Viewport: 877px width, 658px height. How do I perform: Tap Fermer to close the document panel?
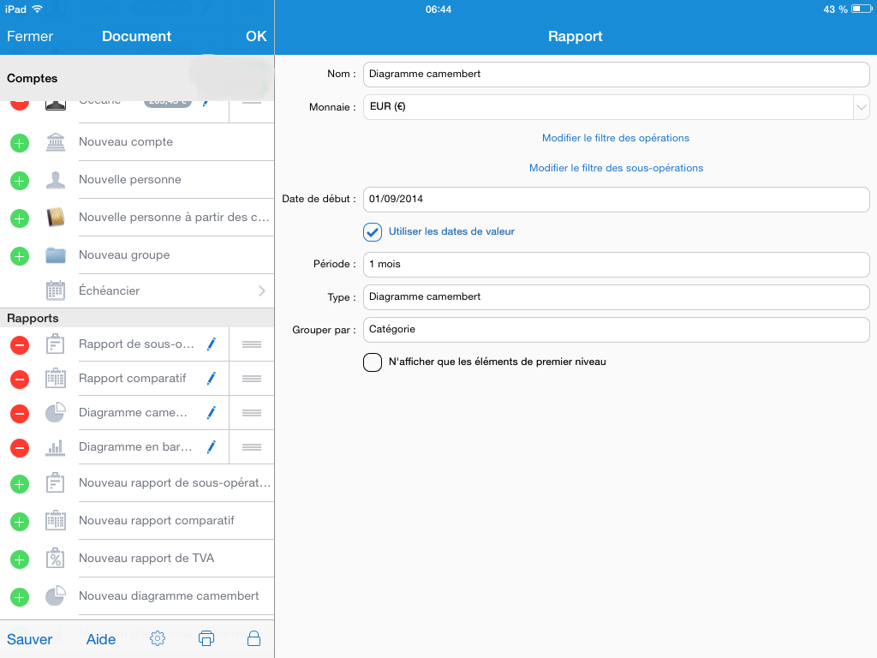pos(30,36)
